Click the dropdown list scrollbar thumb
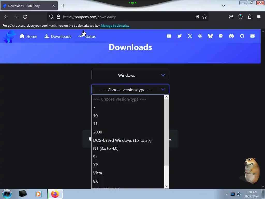Screen dimensions: 265x199 166,132
